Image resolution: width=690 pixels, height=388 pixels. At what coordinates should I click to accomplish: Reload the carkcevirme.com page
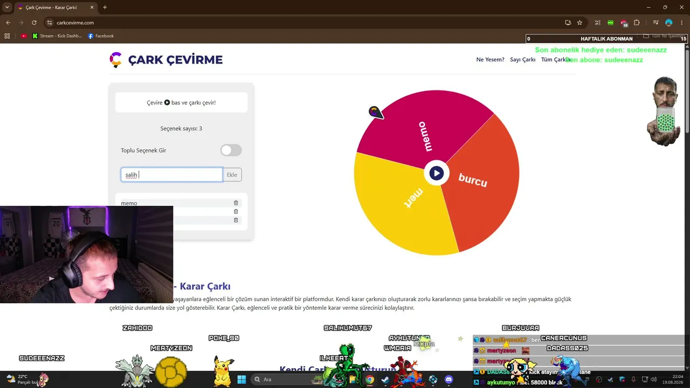(34, 23)
